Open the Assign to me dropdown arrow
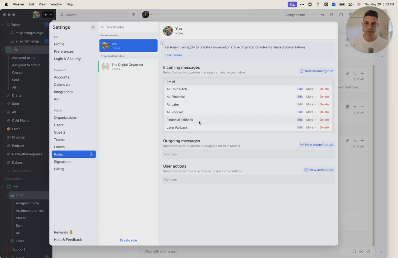398x258 pixels. pos(312,15)
